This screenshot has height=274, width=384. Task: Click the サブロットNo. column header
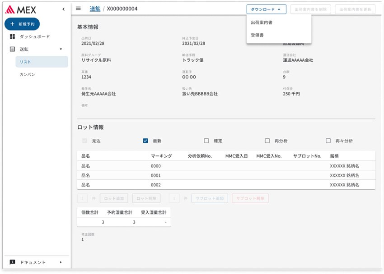(307, 156)
